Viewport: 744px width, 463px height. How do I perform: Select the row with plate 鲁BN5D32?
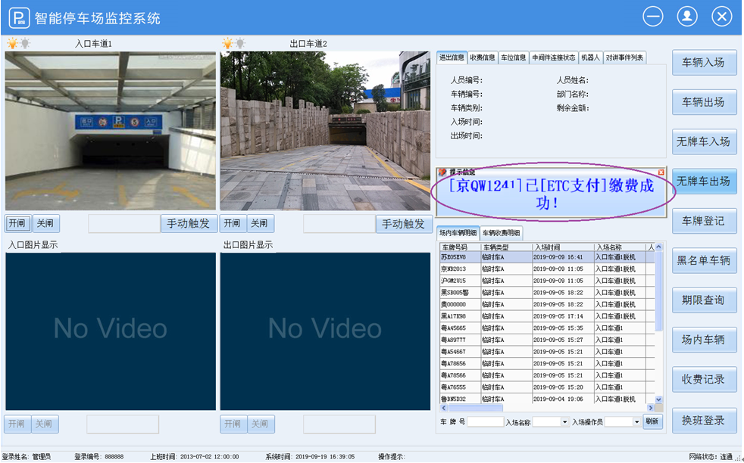pyautogui.click(x=547, y=399)
